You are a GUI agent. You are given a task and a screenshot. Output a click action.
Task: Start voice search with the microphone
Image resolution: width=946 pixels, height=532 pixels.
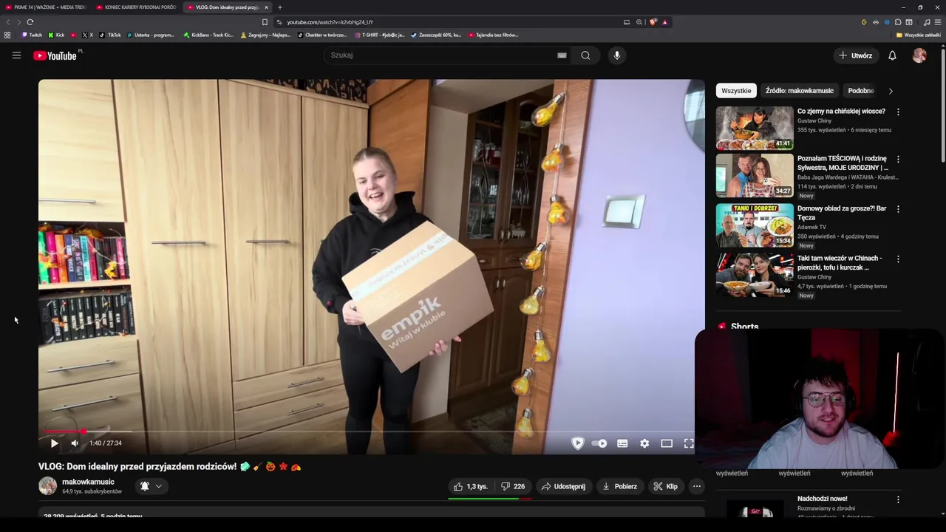617,55
